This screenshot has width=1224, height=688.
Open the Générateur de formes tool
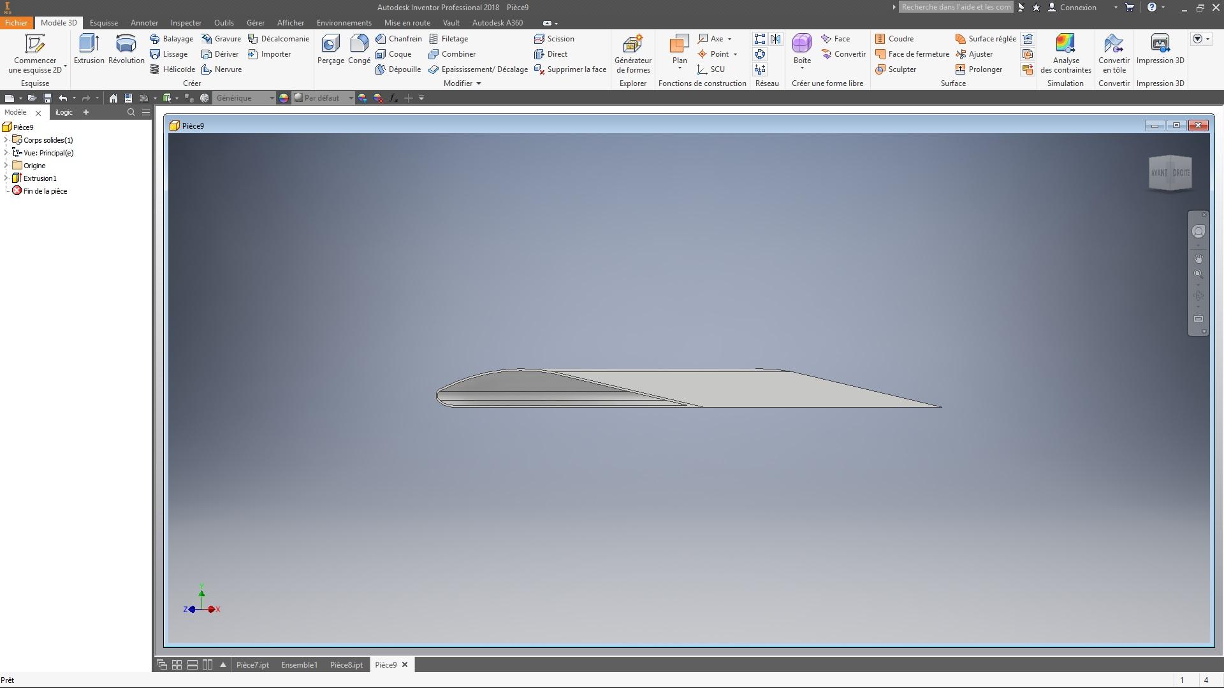click(x=632, y=54)
